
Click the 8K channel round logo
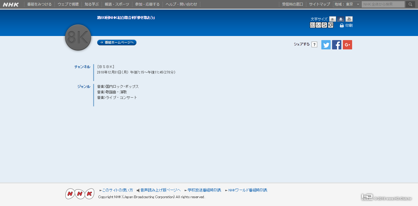coord(78,37)
